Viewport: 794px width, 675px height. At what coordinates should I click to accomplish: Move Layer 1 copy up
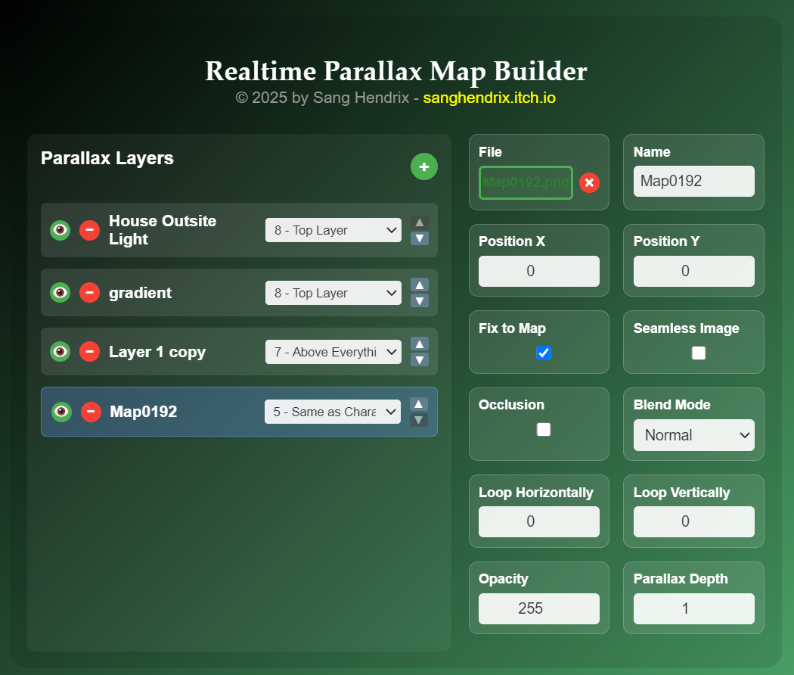pyautogui.click(x=419, y=344)
